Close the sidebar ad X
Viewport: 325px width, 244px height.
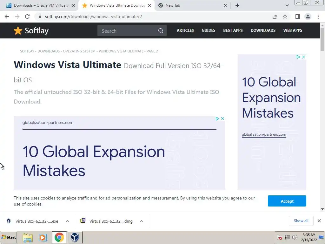[x=303, y=57]
